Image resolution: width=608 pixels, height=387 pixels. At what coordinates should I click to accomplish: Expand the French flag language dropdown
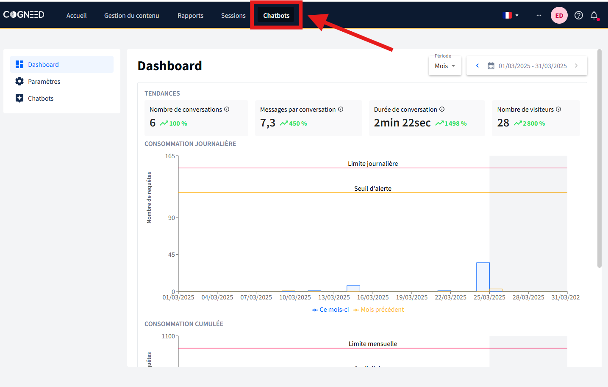[x=511, y=15]
